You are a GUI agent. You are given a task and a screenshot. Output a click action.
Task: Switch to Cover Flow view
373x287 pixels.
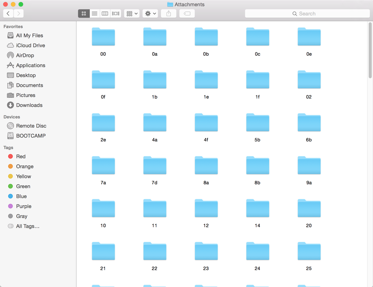116,13
